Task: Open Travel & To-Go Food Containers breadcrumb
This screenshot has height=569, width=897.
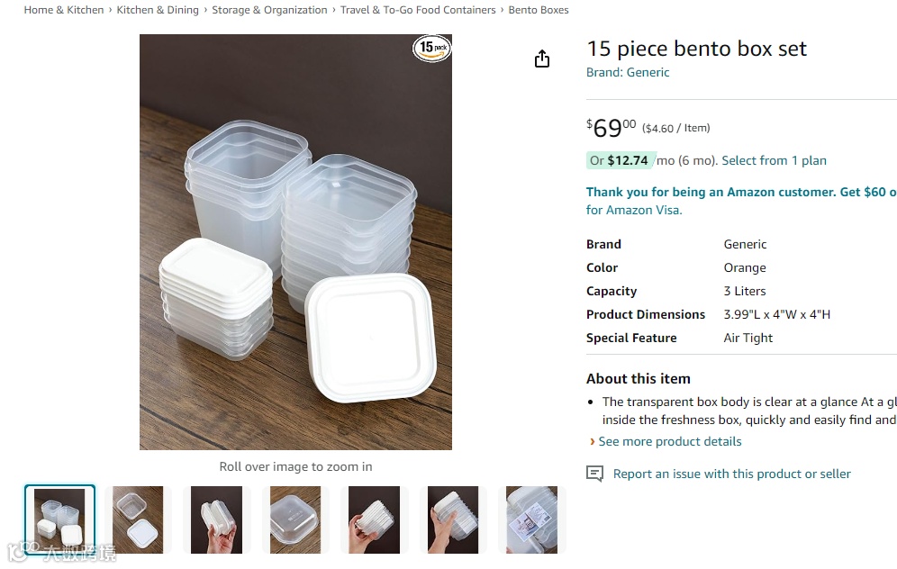Action: point(418,10)
